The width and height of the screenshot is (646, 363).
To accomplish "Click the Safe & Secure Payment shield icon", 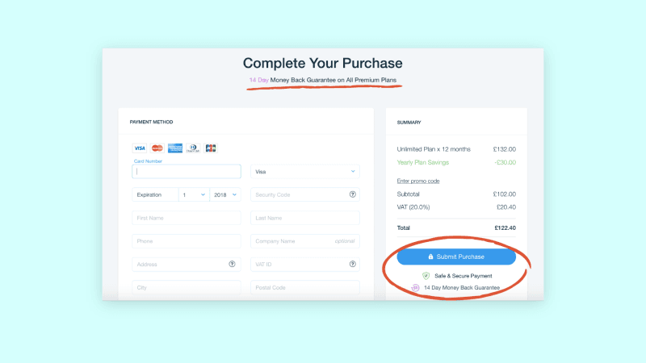I will point(426,276).
